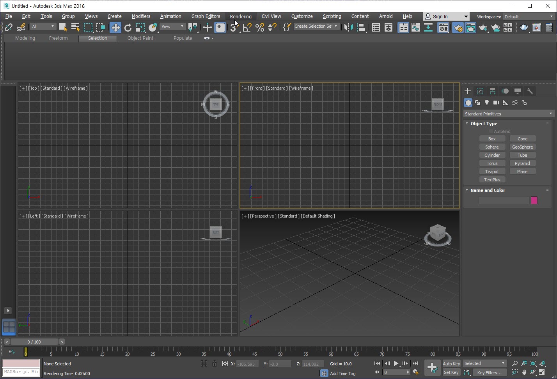Image resolution: width=557 pixels, height=379 pixels.
Task: Toggle Spinner Snap
Action: tap(272, 27)
